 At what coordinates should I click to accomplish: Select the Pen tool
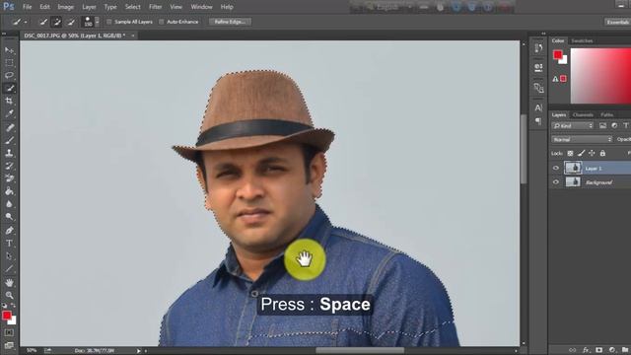tap(9, 231)
